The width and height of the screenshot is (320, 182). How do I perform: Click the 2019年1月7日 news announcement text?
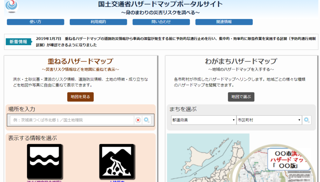pyautogui.click(x=176, y=42)
